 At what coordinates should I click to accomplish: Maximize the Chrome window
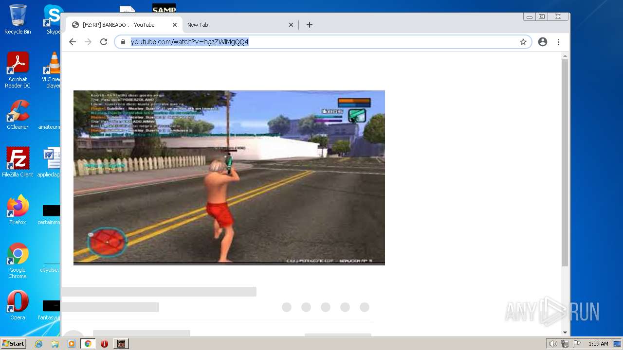tap(542, 17)
